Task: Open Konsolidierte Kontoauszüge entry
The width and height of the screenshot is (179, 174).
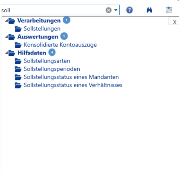Action: point(60,45)
